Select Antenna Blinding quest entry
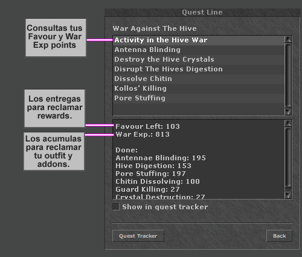 pos(199,50)
